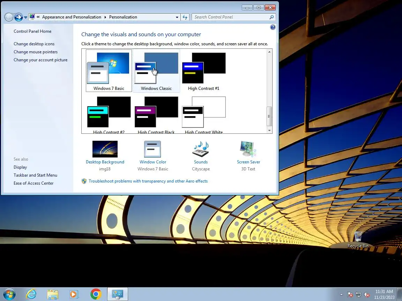Image resolution: width=402 pixels, height=301 pixels.
Task: Open Desktop Background settings icon
Action: point(105,149)
